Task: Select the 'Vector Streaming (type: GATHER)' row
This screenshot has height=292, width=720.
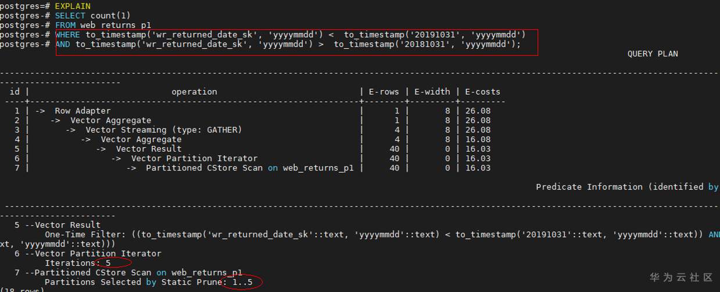Action: tap(253, 130)
